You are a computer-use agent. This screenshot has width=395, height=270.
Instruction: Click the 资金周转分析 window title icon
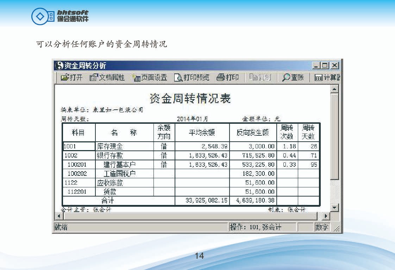coord(59,66)
